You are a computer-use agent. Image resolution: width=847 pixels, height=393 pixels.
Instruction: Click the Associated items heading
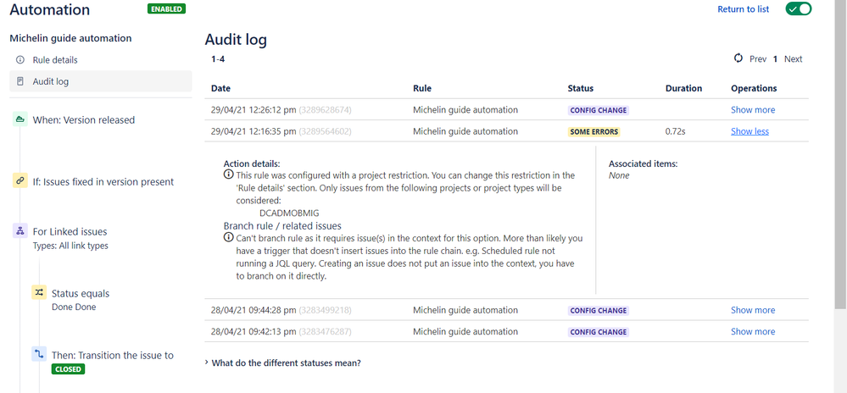[x=643, y=163]
